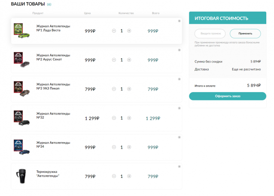Open Журнал Автолегенды №1 Лада Веста link
The height and width of the screenshot is (196, 274).
pyautogui.click(x=53, y=28)
